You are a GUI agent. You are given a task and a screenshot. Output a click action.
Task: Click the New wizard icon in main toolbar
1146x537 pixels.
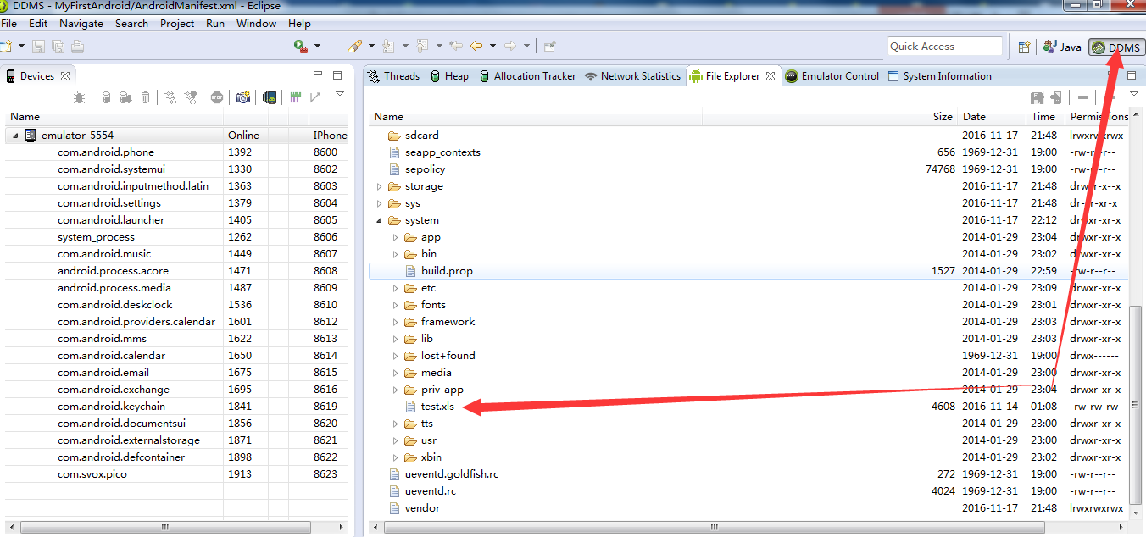pos(6,46)
